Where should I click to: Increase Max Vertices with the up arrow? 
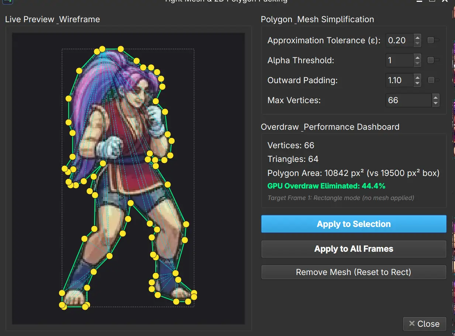click(x=435, y=97)
